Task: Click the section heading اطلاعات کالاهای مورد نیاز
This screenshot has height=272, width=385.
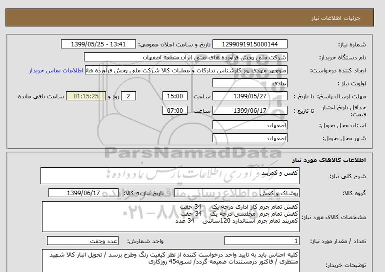Action: [x=329, y=160]
